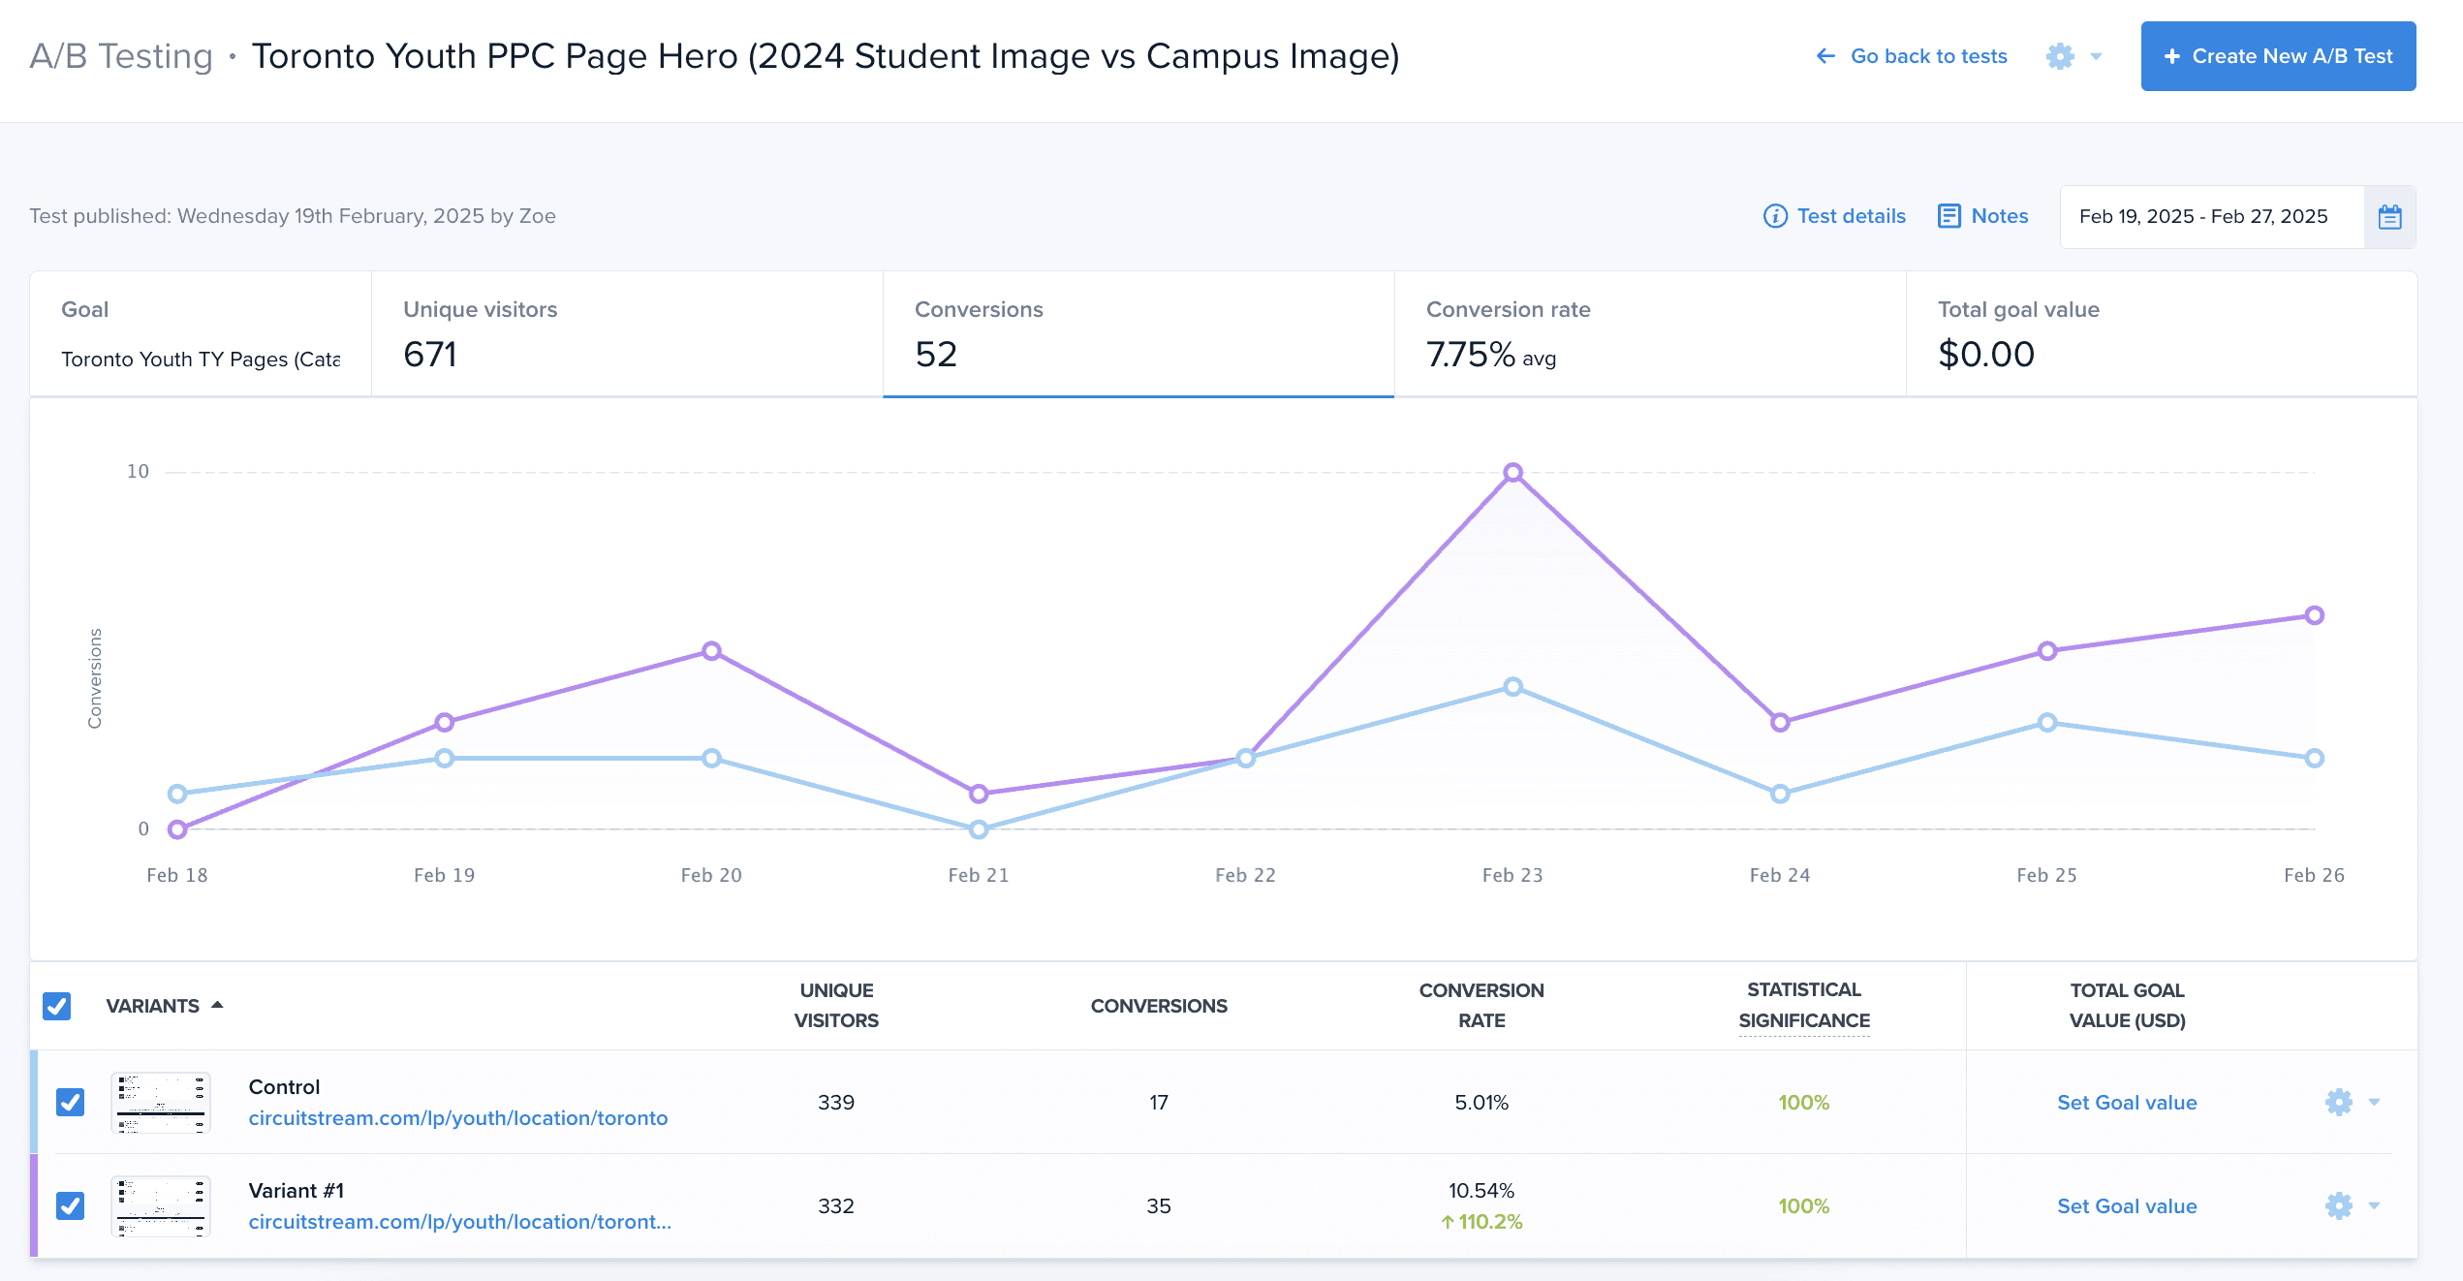Open the page settings gear in header
2463x1281 pixels.
(2060, 56)
